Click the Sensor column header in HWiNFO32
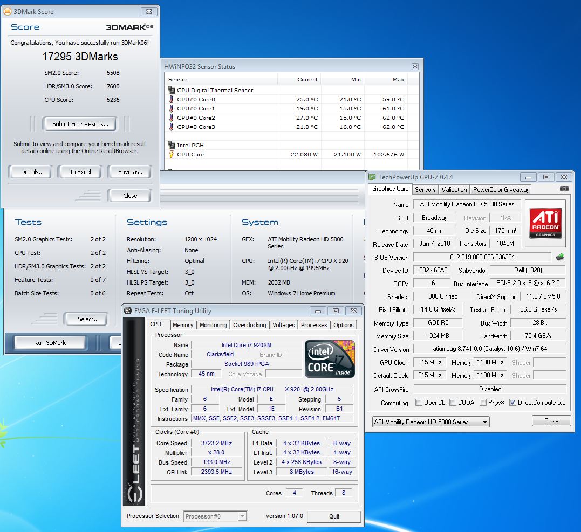The height and width of the screenshot is (532, 581). click(x=221, y=79)
